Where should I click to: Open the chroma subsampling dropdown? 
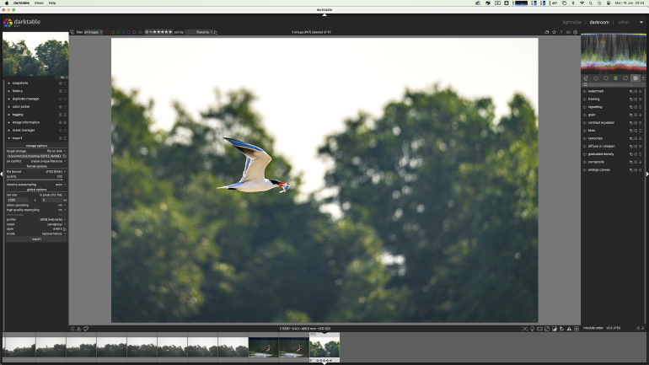[36, 185]
